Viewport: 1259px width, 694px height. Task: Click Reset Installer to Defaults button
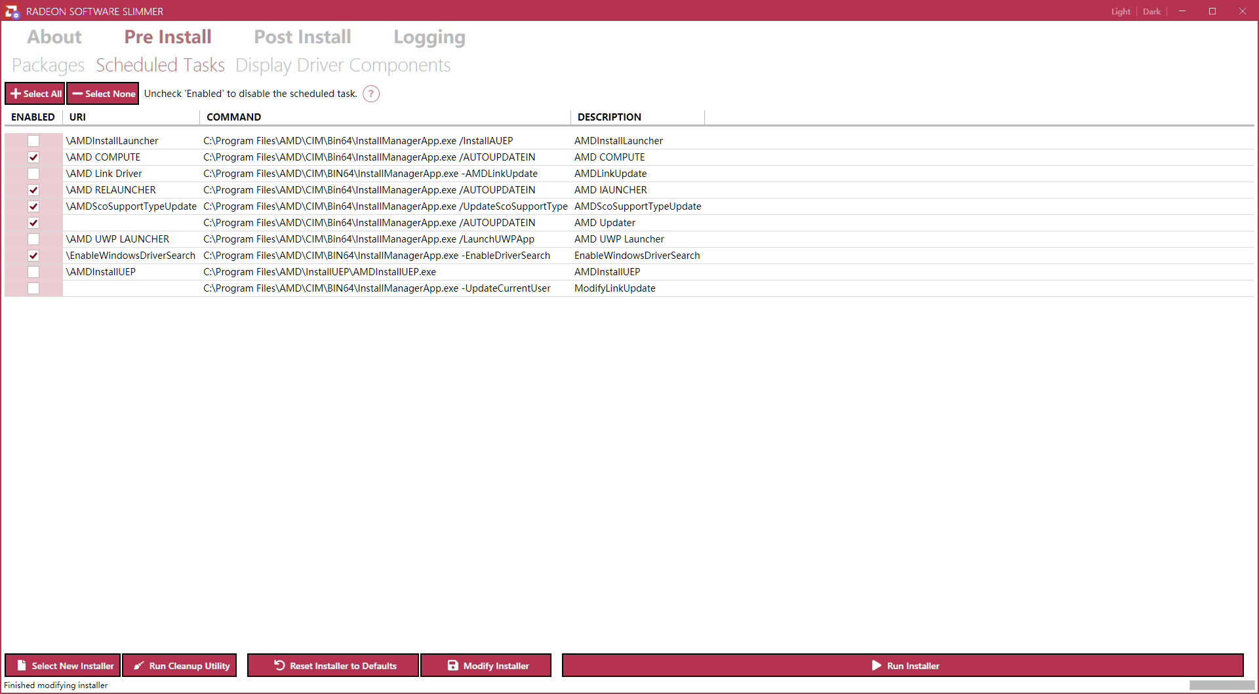click(333, 665)
